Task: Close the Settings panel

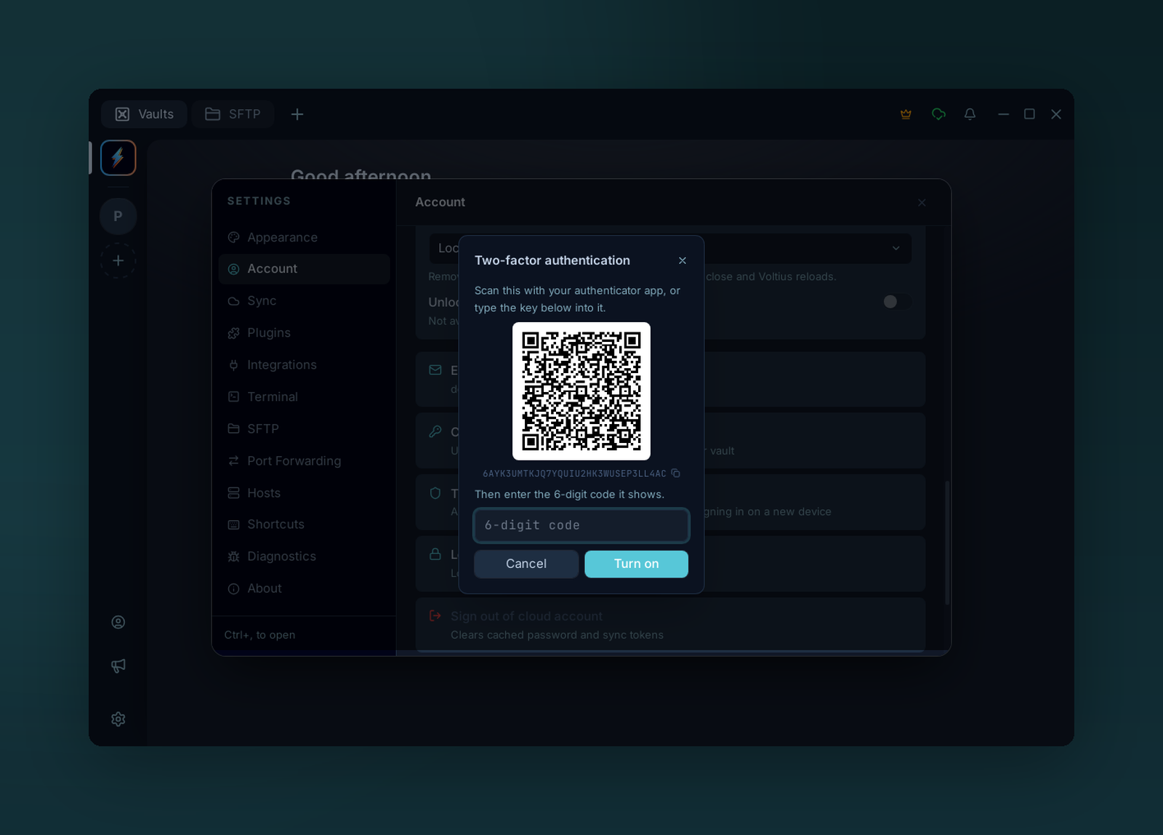Action: (x=922, y=203)
